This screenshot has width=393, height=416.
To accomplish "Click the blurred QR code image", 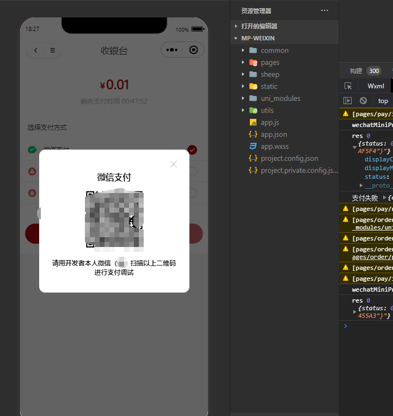I will (114, 220).
